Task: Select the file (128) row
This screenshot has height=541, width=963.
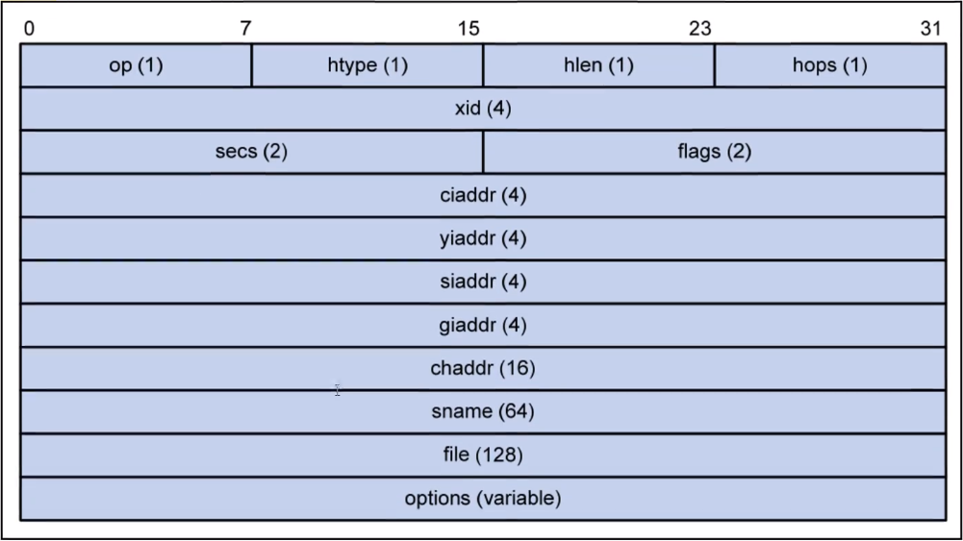Action: (x=483, y=455)
